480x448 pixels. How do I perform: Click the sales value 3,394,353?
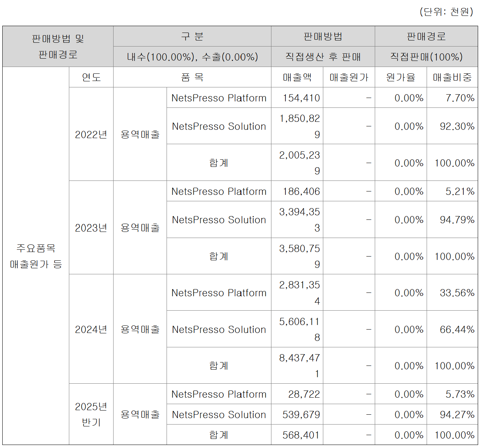297,220
